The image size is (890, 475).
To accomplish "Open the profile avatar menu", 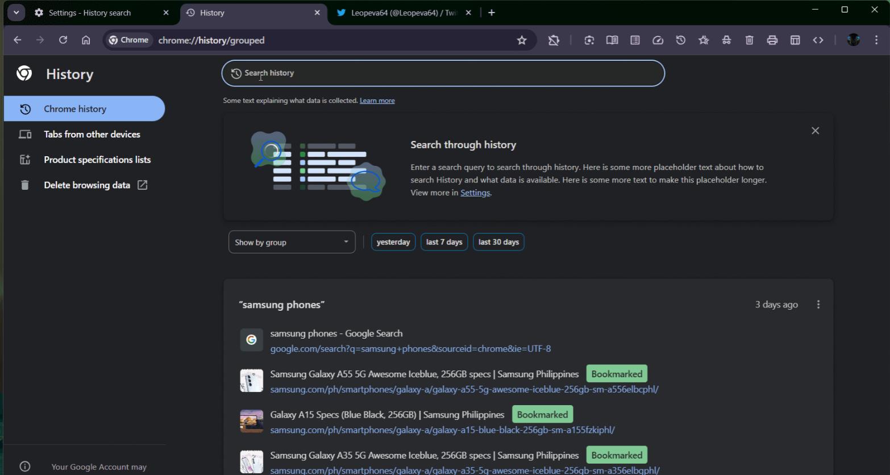I will point(853,40).
